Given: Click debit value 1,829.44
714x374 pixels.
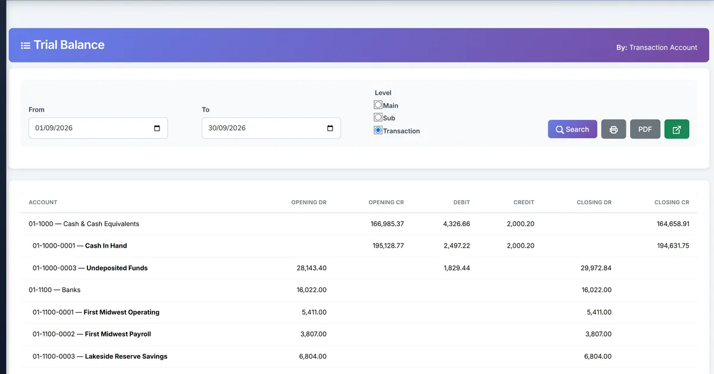Looking at the screenshot, I should (456, 268).
